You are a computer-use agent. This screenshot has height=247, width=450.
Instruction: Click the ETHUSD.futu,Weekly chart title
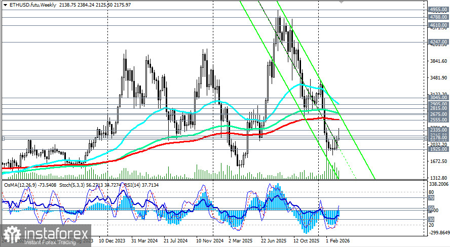point(33,5)
